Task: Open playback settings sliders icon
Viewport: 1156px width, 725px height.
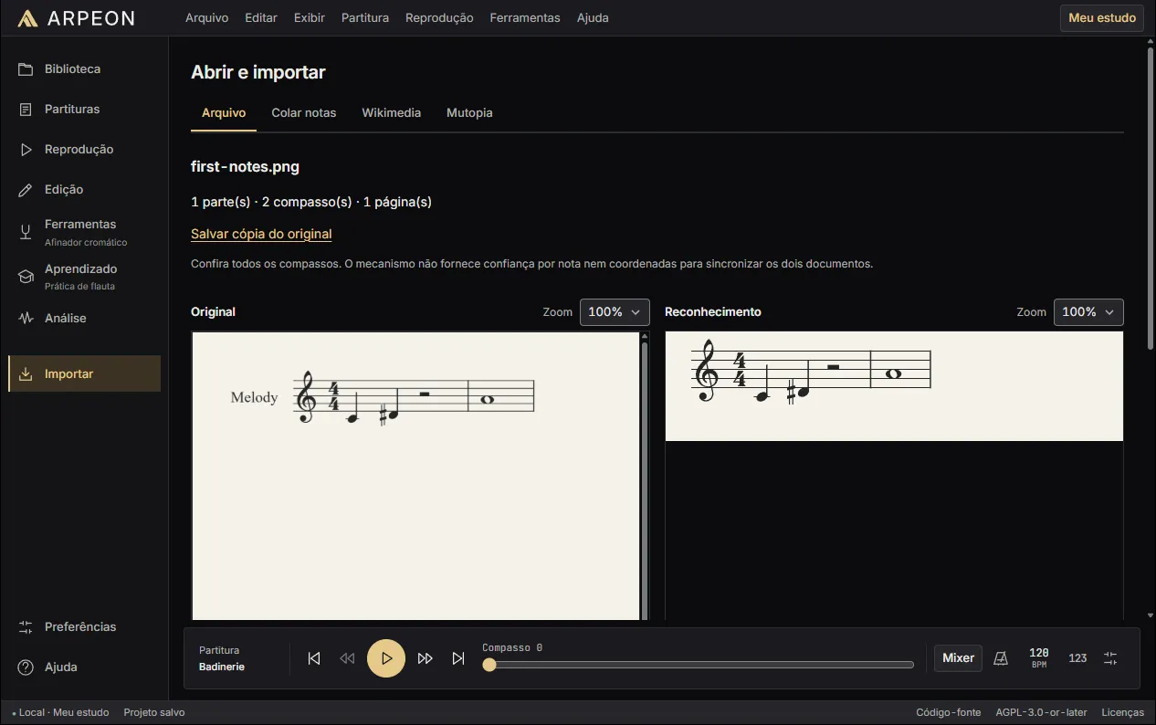Action: click(1110, 658)
